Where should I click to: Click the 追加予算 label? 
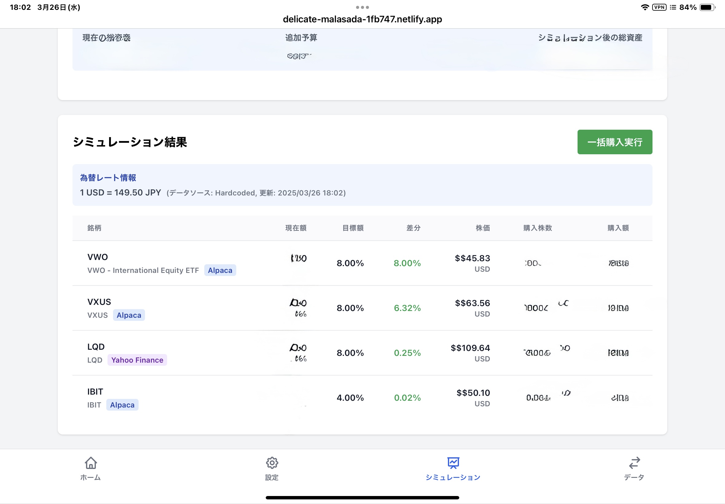point(301,37)
